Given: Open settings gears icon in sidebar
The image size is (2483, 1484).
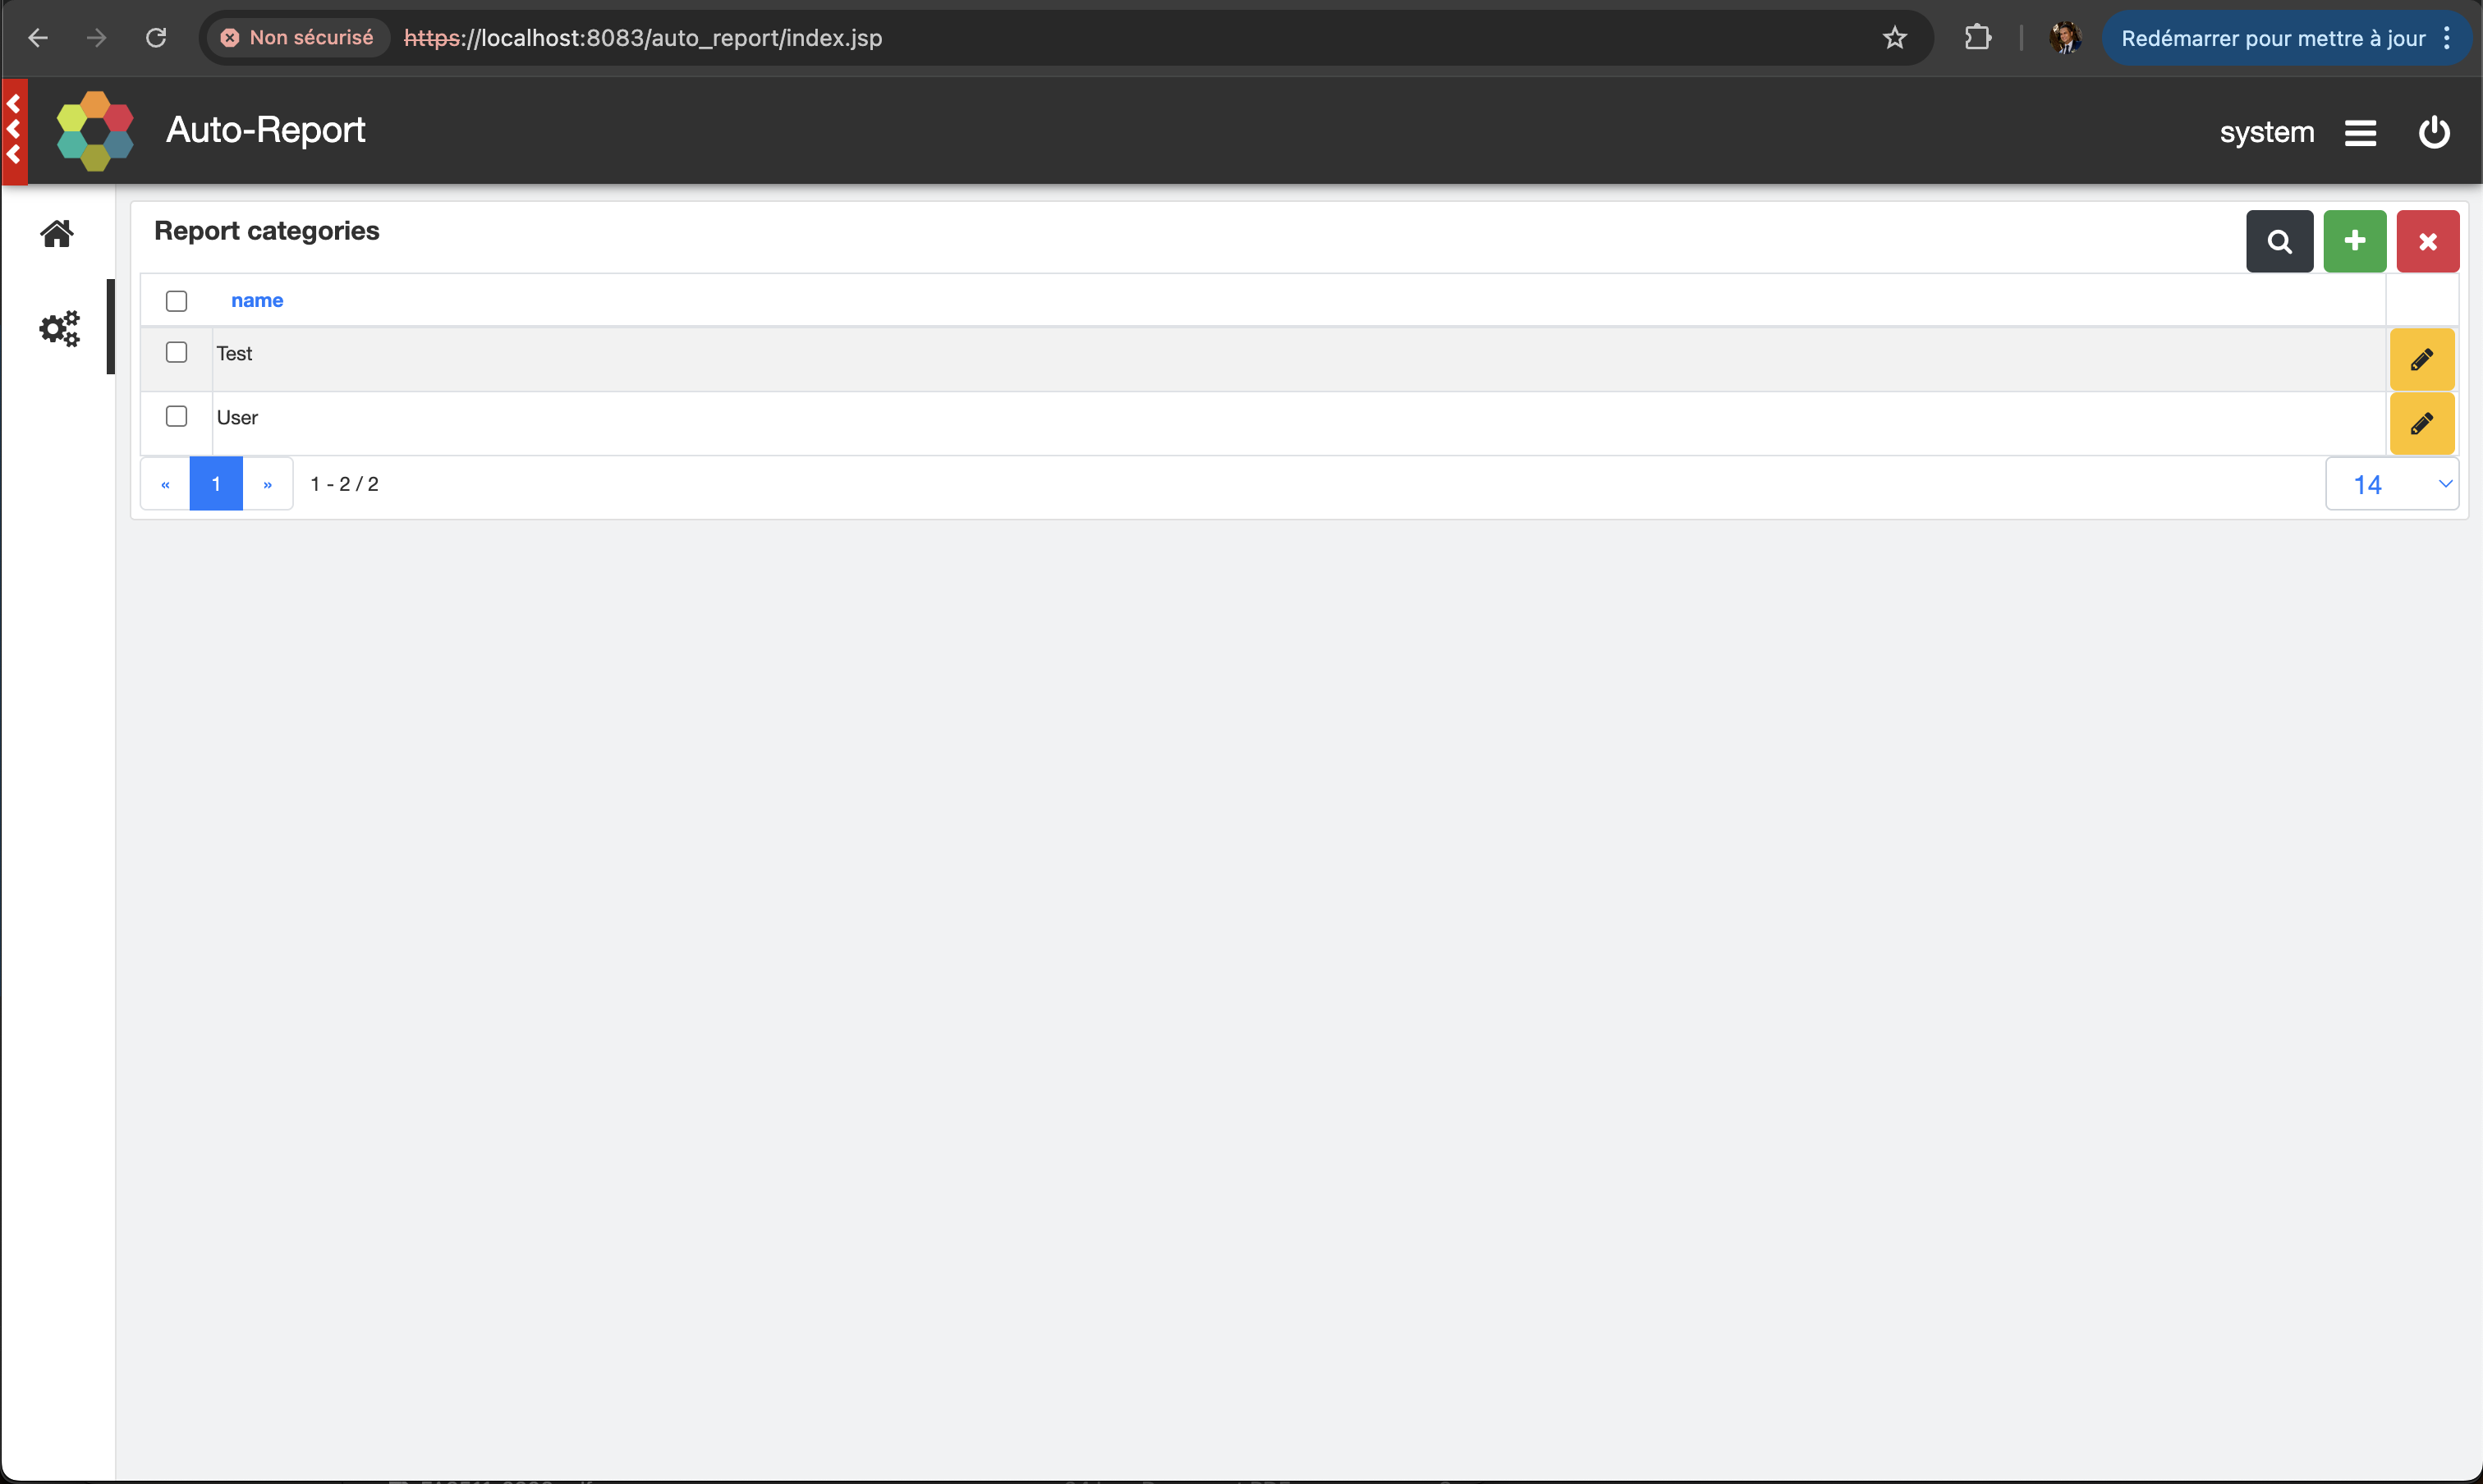Looking at the screenshot, I should tap(59, 328).
